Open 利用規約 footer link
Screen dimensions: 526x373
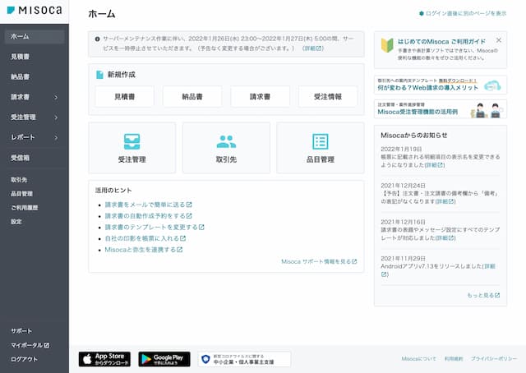click(454, 359)
